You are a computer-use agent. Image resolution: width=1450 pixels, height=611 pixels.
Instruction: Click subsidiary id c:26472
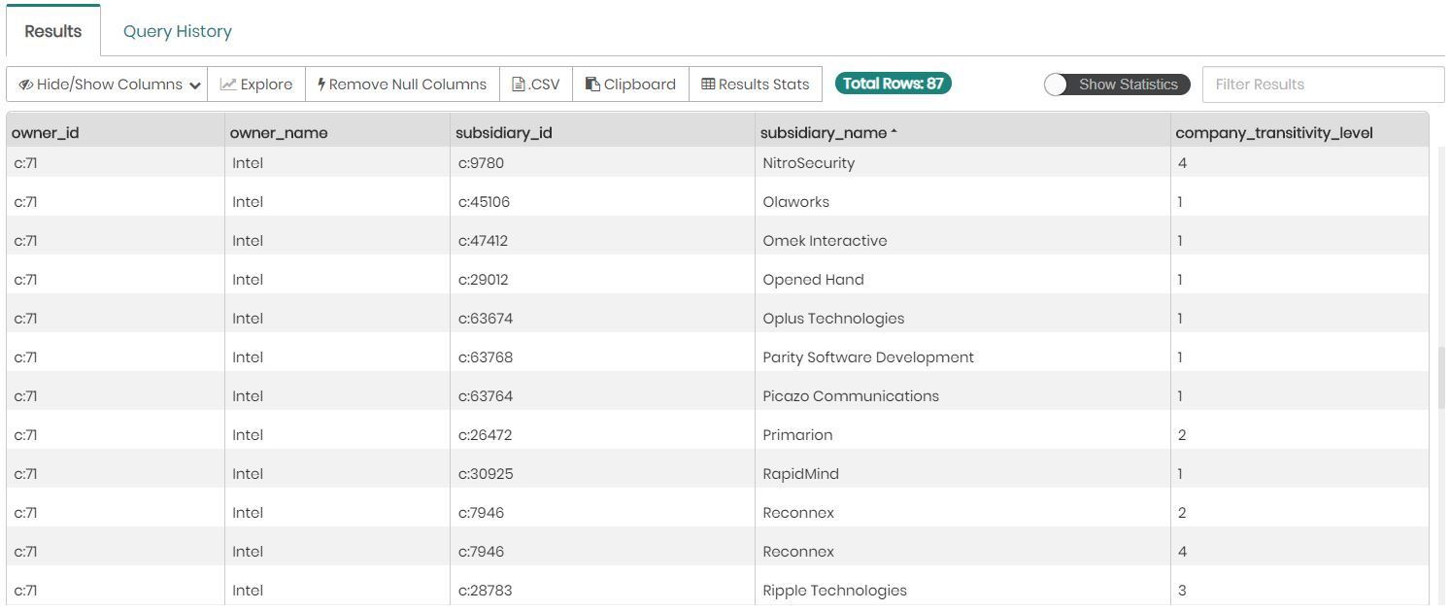coord(486,435)
